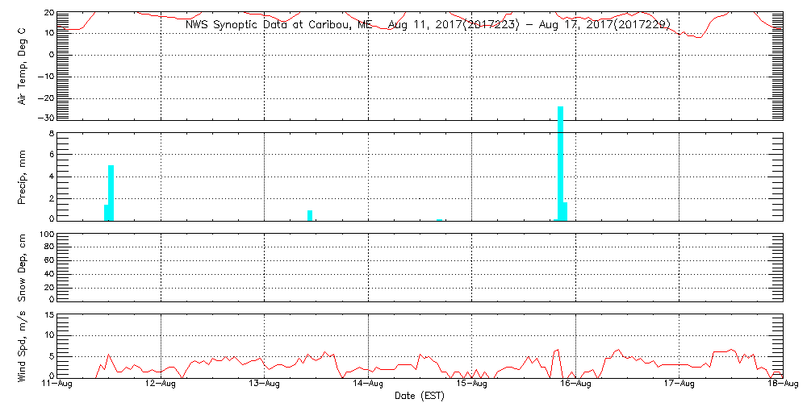Click the 100 tick on snow depth axis

tap(45, 235)
